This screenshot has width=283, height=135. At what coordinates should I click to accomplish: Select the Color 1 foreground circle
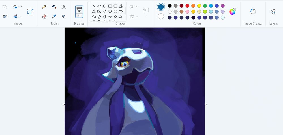pyautogui.click(x=161, y=7)
